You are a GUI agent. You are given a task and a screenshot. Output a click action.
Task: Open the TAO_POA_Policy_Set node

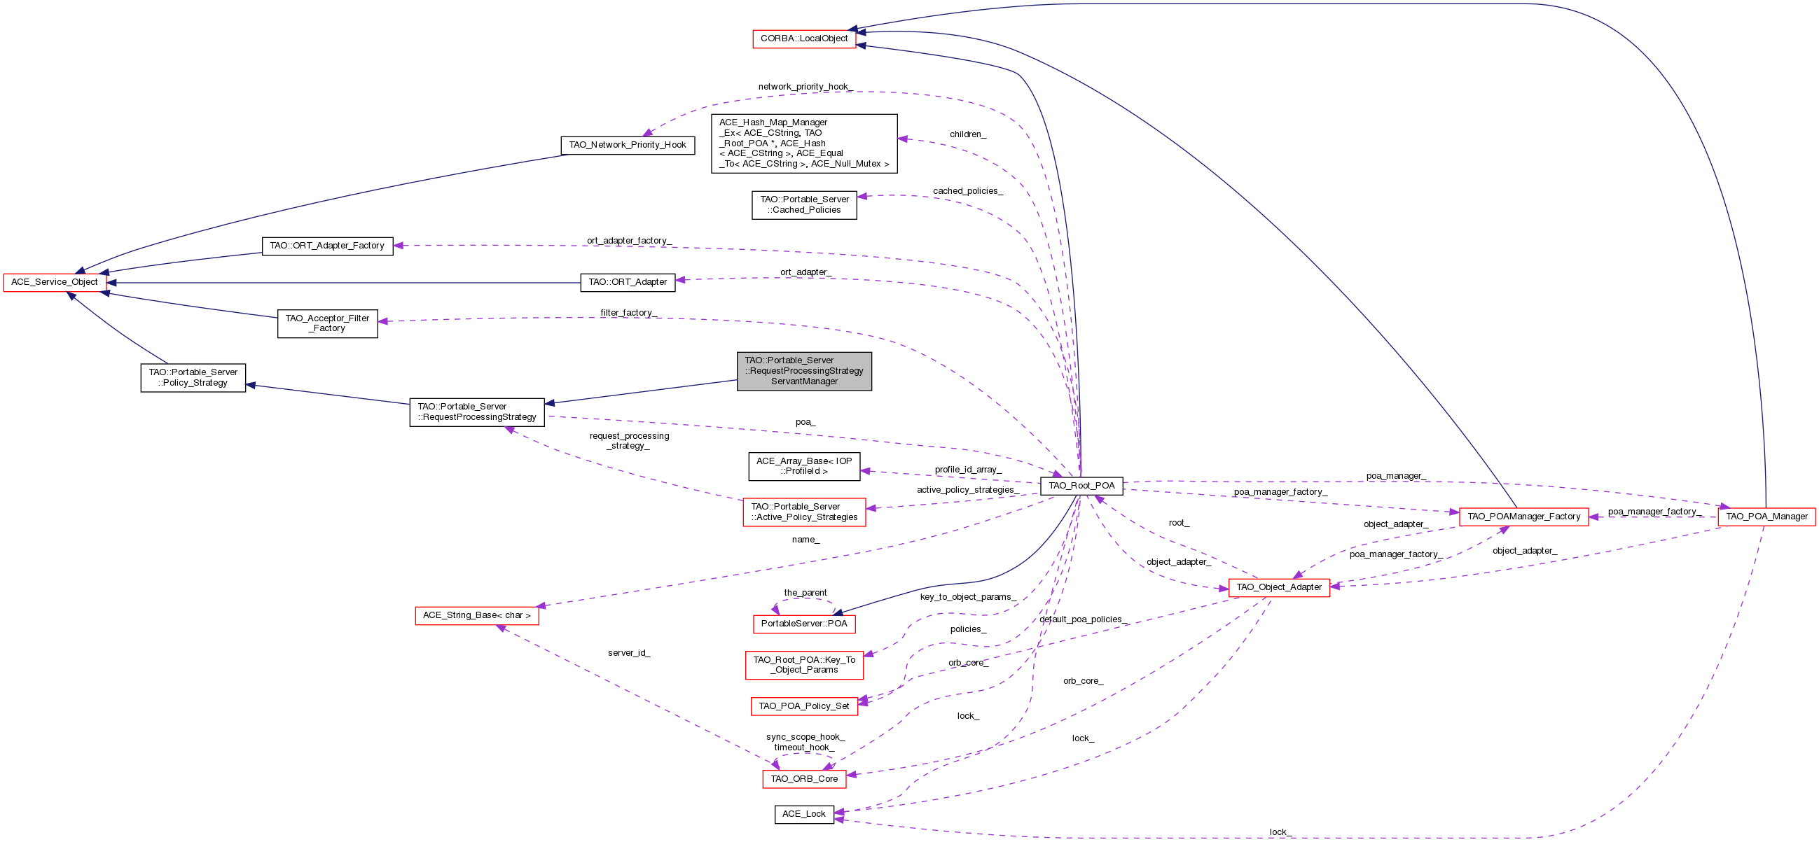click(x=803, y=706)
